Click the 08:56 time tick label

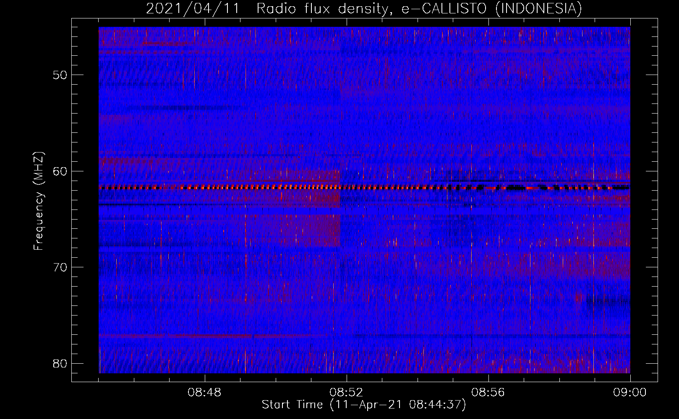(x=488, y=393)
